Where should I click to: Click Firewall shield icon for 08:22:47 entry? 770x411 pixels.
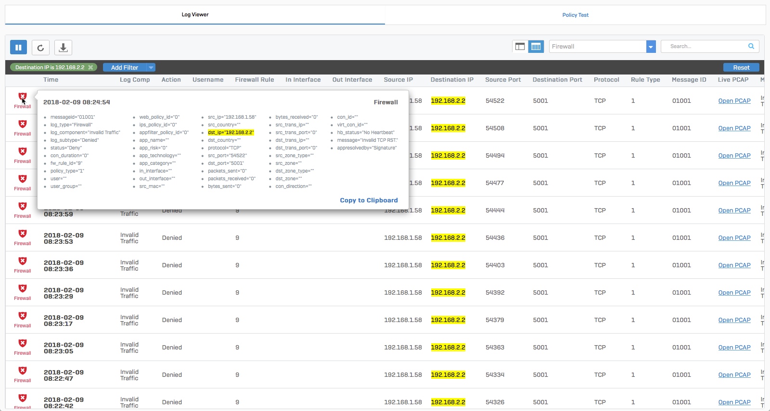tap(23, 371)
